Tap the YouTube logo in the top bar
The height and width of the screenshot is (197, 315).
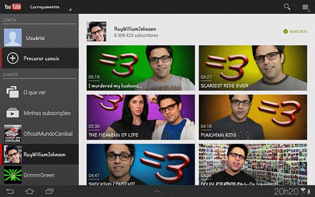[x=13, y=7]
